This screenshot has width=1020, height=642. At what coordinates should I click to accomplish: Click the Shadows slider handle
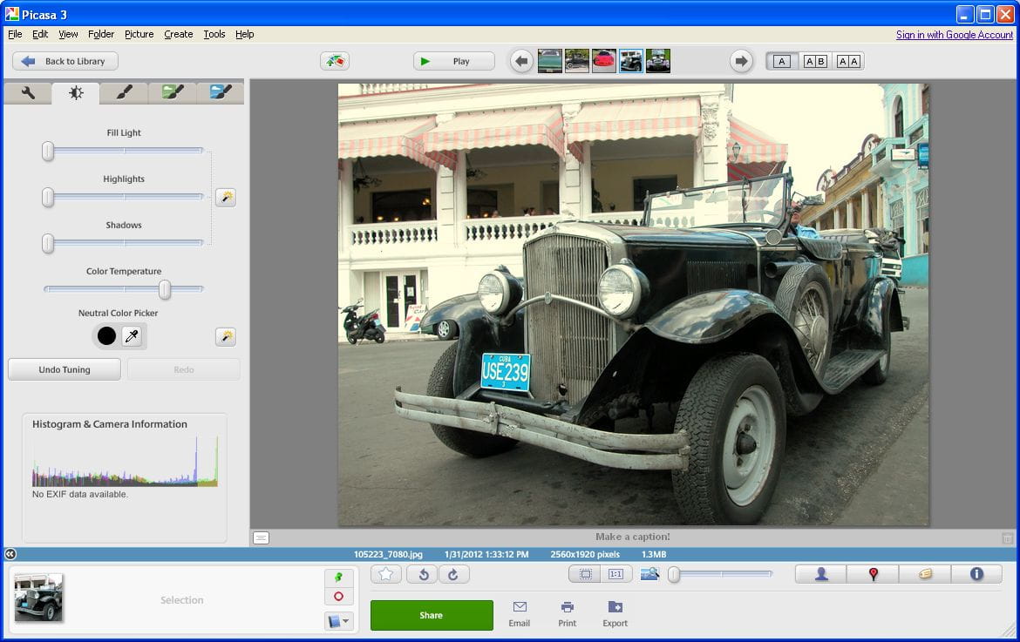(48, 243)
